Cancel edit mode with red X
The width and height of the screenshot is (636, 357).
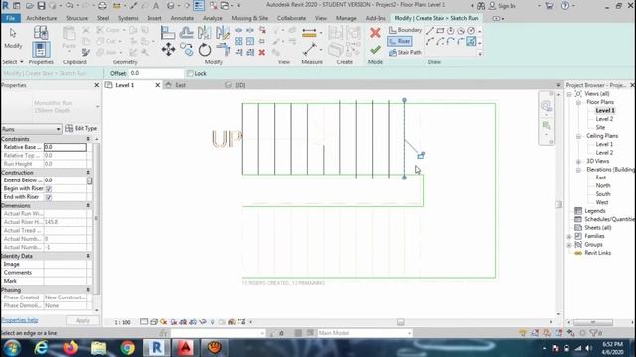375,33
